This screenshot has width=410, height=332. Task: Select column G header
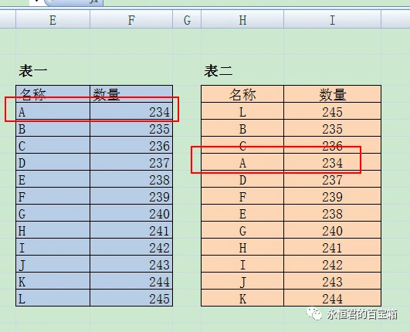tap(187, 19)
